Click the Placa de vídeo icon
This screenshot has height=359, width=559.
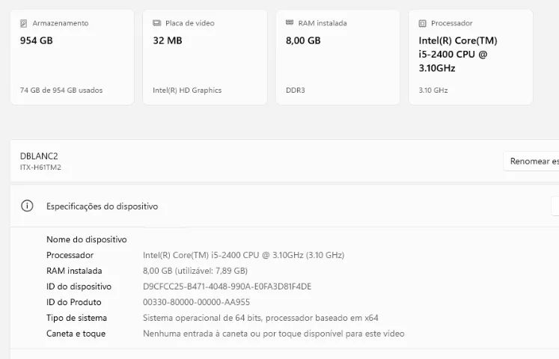[156, 23]
